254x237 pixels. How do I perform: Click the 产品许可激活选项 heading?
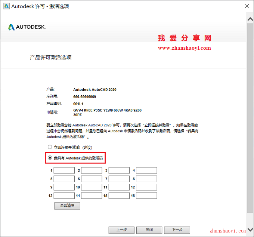tap(51, 58)
